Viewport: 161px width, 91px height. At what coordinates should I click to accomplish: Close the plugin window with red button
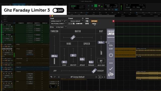tap(50, 16)
